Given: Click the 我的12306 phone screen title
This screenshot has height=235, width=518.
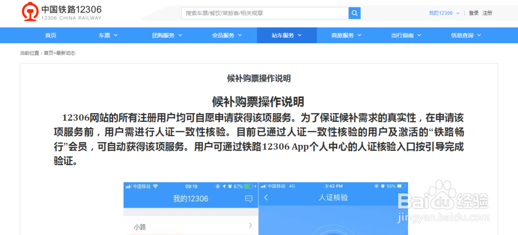Looking at the screenshot, I should 191,199.
